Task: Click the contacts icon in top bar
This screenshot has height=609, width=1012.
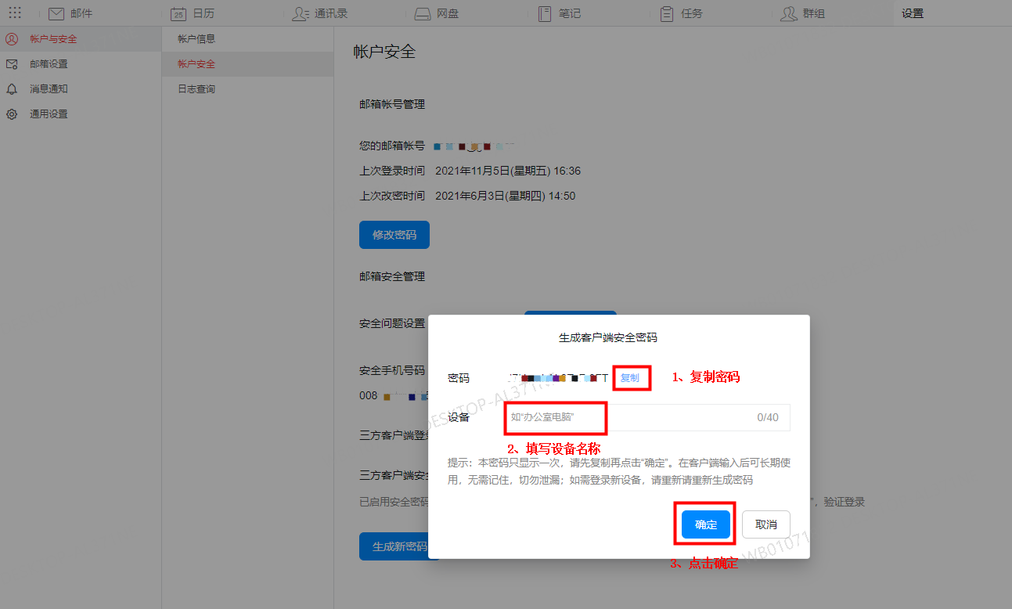Action: click(301, 13)
